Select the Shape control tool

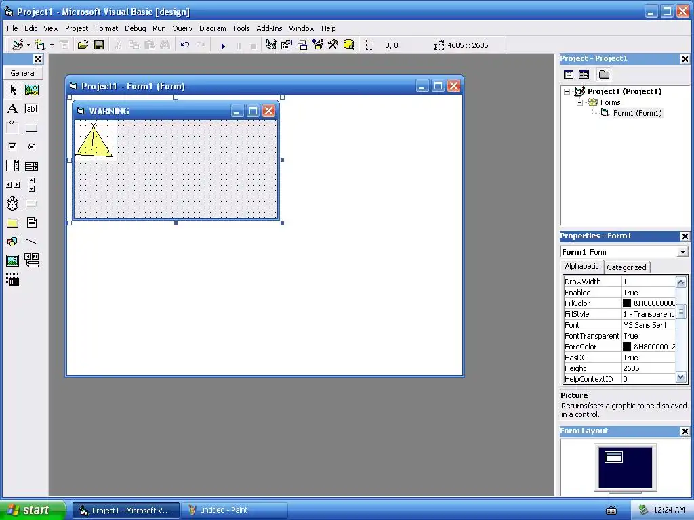click(13, 242)
